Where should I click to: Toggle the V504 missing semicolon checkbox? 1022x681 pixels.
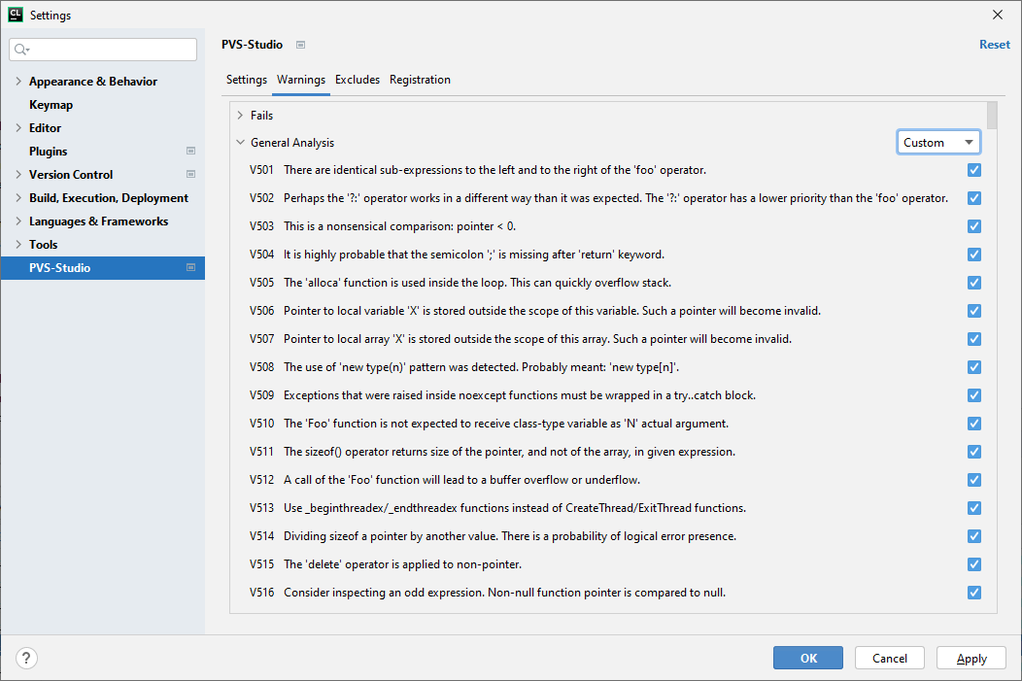[974, 255]
